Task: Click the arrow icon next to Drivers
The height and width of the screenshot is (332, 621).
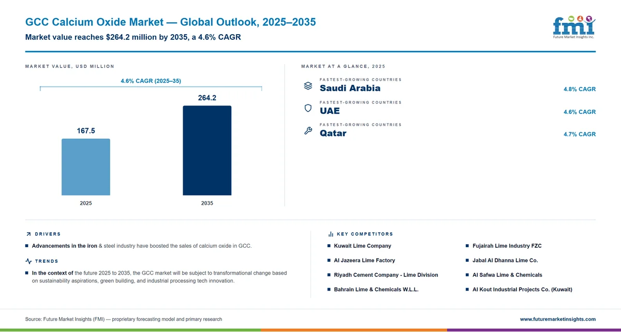Action: tap(28, 234)
